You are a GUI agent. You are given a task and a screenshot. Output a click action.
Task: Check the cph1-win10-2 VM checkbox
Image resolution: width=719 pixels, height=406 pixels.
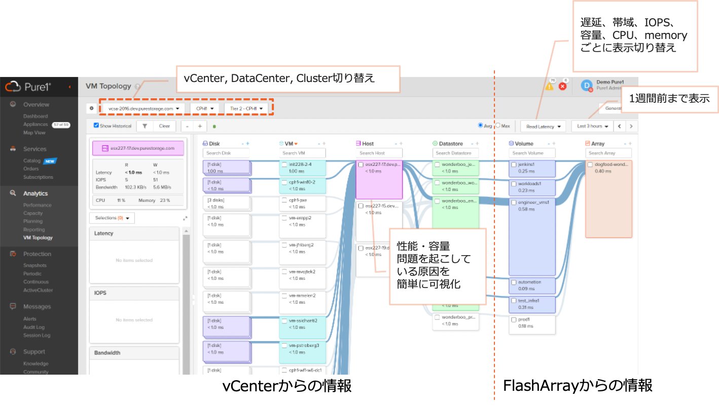point(284,182)
